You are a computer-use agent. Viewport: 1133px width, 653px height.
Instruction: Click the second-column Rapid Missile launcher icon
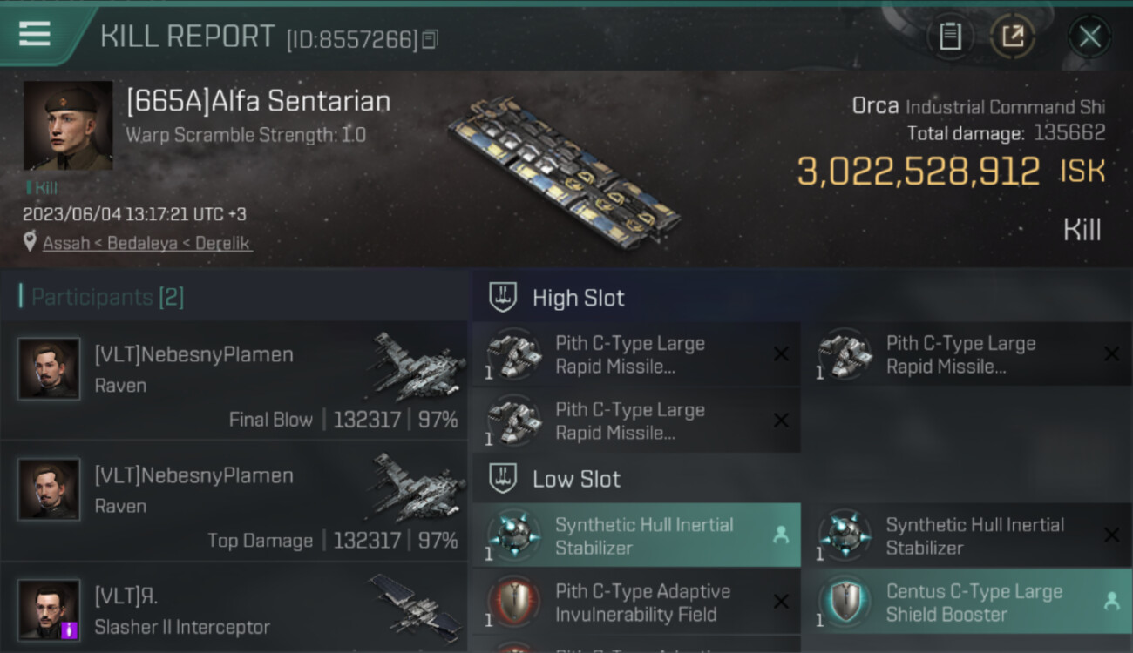[x=845, y=355]
